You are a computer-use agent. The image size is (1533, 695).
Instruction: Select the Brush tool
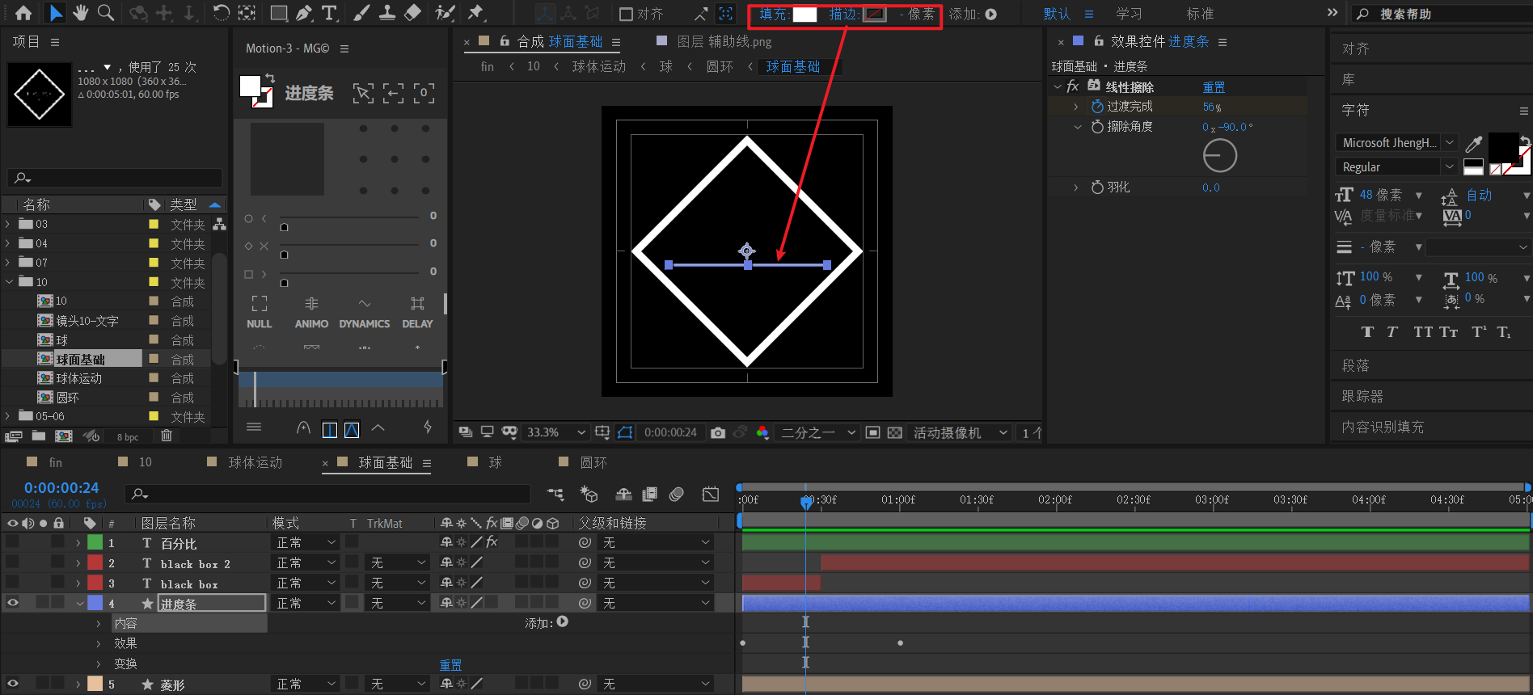(x=361, y=13)
